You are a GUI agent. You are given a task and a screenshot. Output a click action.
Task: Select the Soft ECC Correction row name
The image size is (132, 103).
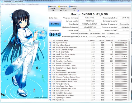[x=64, y=93]
